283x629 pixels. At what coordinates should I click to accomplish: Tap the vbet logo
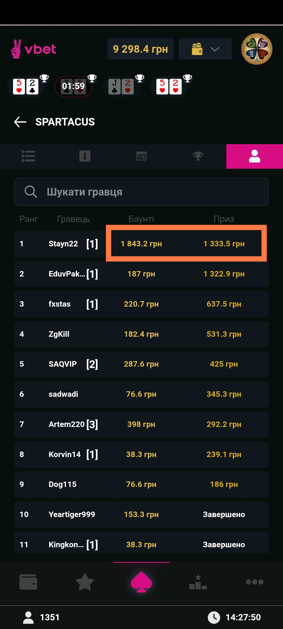click(33, 49)
